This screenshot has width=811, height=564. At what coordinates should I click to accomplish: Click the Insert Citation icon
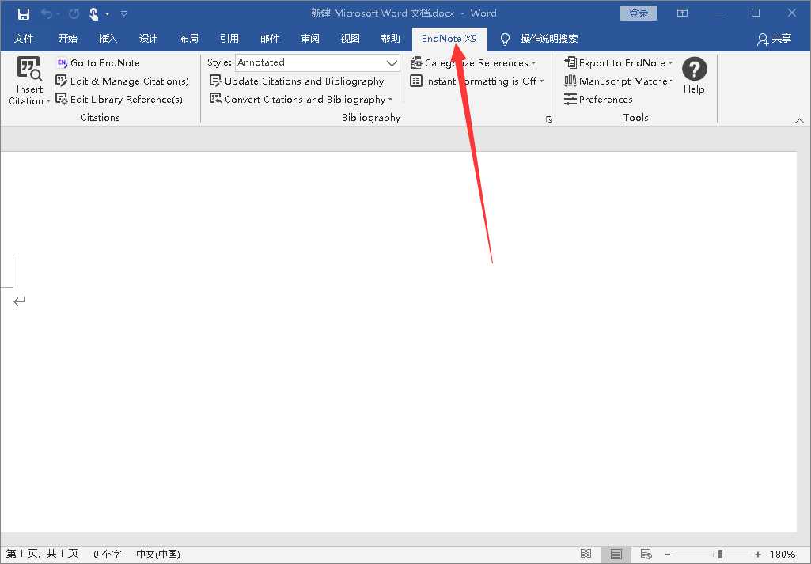click(x=29, y=70)
